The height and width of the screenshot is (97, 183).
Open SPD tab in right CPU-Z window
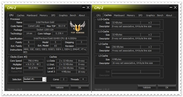[140, 15]
